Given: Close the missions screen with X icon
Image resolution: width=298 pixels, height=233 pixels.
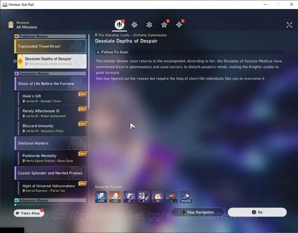Looking at the screenshot, I should [289, 25].
